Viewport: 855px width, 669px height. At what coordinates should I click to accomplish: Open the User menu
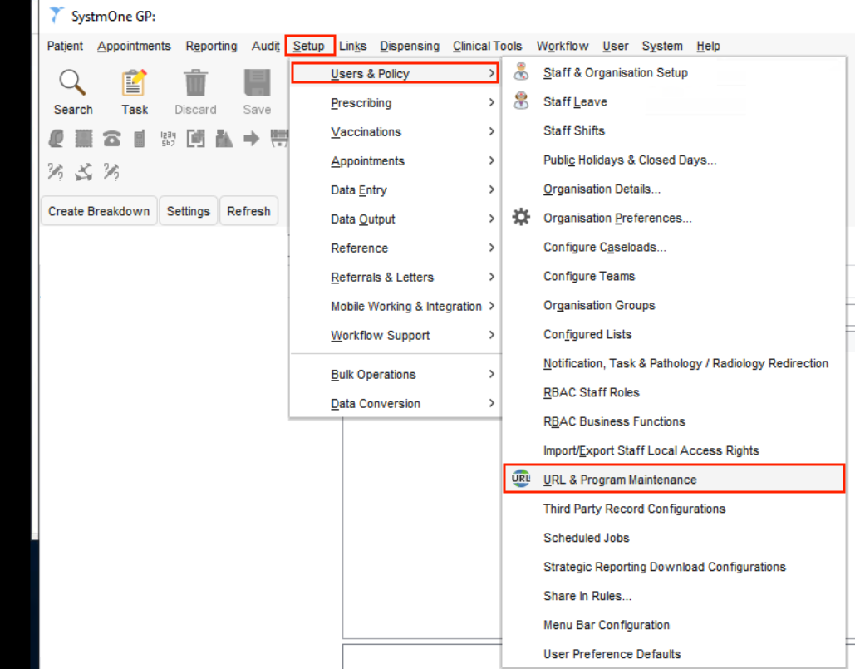[615, 46]
